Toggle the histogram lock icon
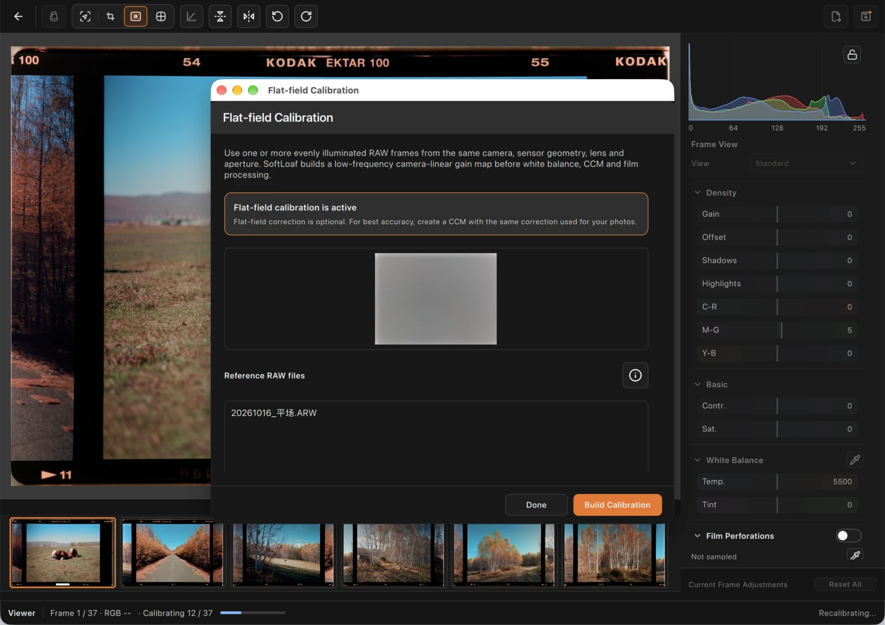Image resolution: width=885 pixels, height=625 pixels. click(852, 55)
